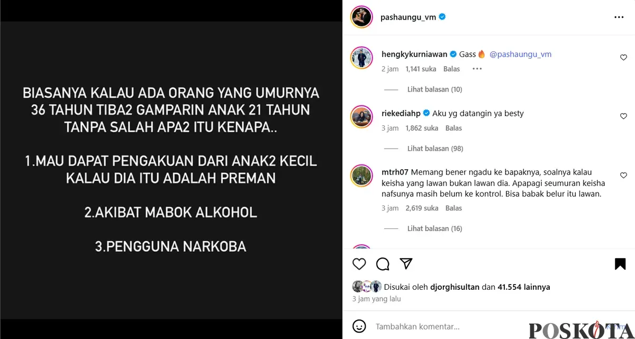Expand Lihat balasan (98) replies
635x339 pixels.
click(x=435, y=149)
